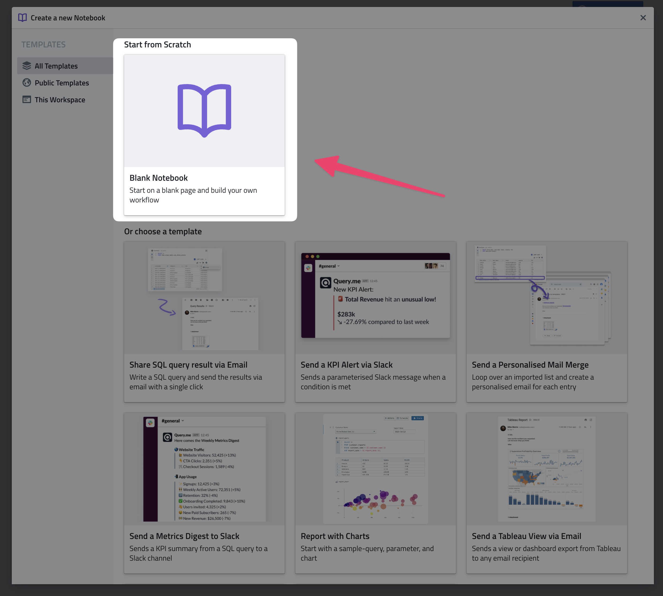Close the Create a new Notebook dialog
This screenshot has width=663, height=596.
(643, 18)
